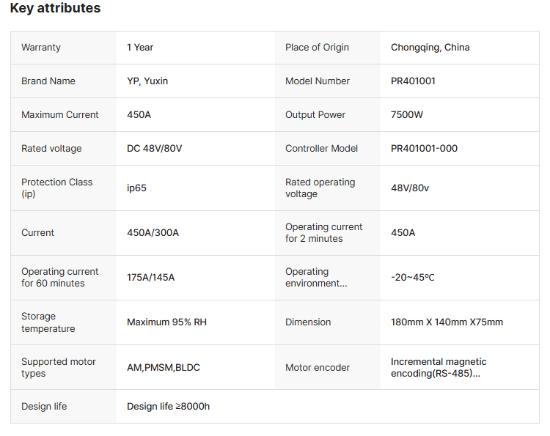This screenshot has width=550, height=436.
Task: Click Controller Model PR401001-000 value
Action: (424, 148)
